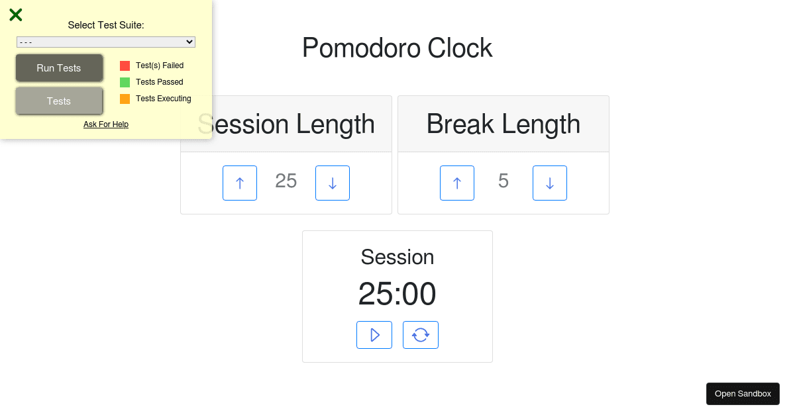Expand the test suite combo box options
Viewport: 795px width, 417px height.
105,42
